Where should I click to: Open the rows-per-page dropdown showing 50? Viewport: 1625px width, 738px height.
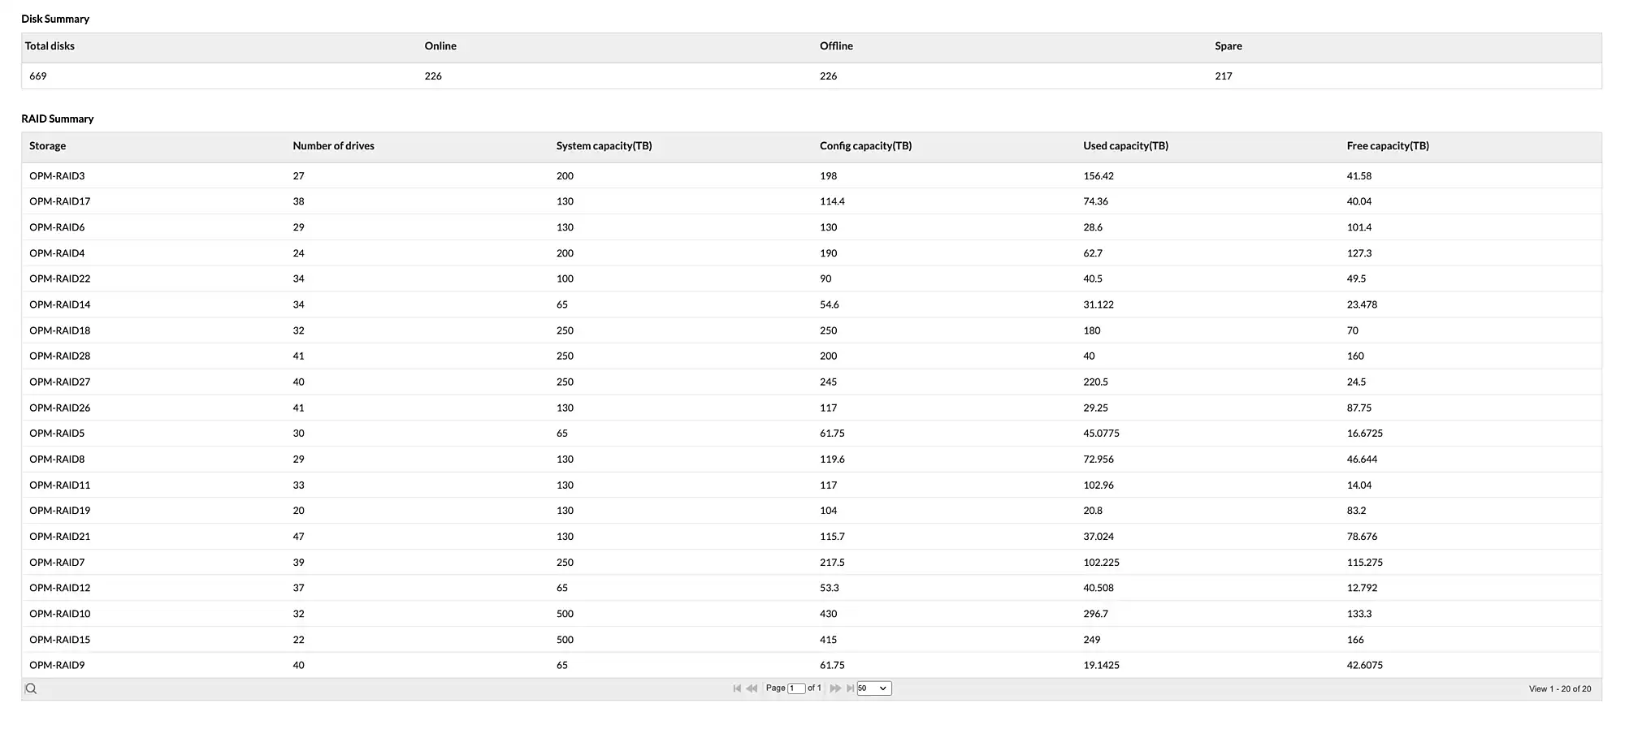click(x=874, y=688)
